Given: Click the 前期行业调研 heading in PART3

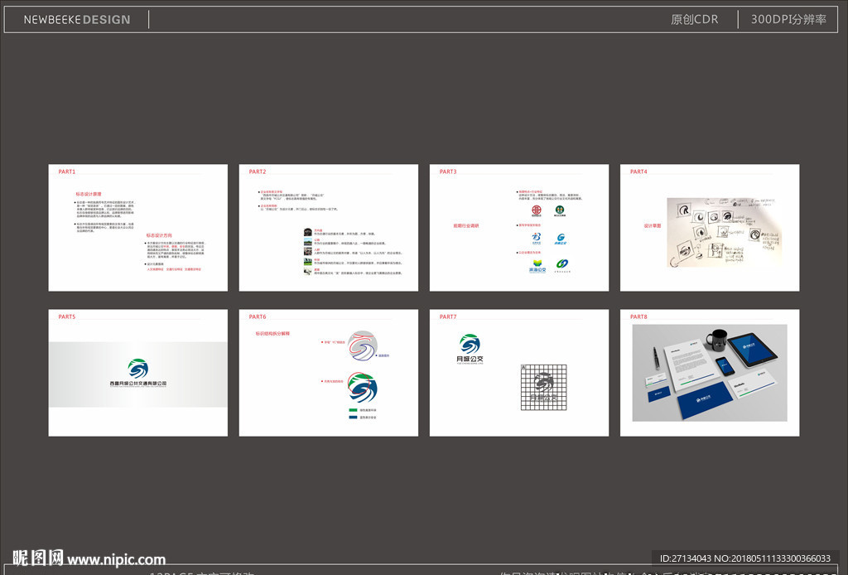Looking at the screenshot, I should 465,225.
